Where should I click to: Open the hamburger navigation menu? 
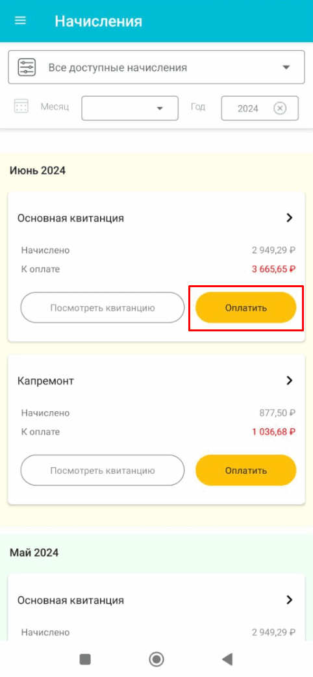click(20, 21)
